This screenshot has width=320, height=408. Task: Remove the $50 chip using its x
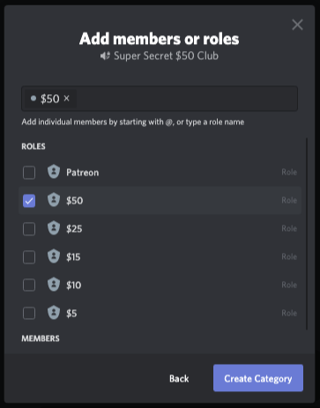67,99
